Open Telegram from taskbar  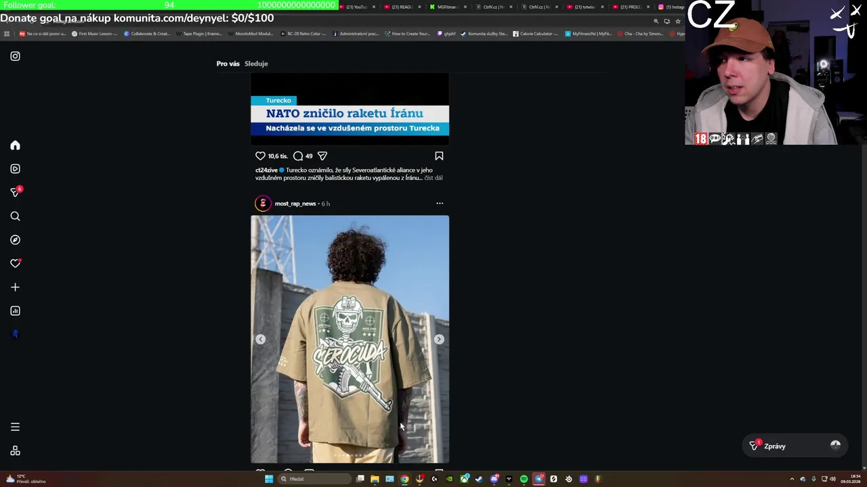coord(539,479)
